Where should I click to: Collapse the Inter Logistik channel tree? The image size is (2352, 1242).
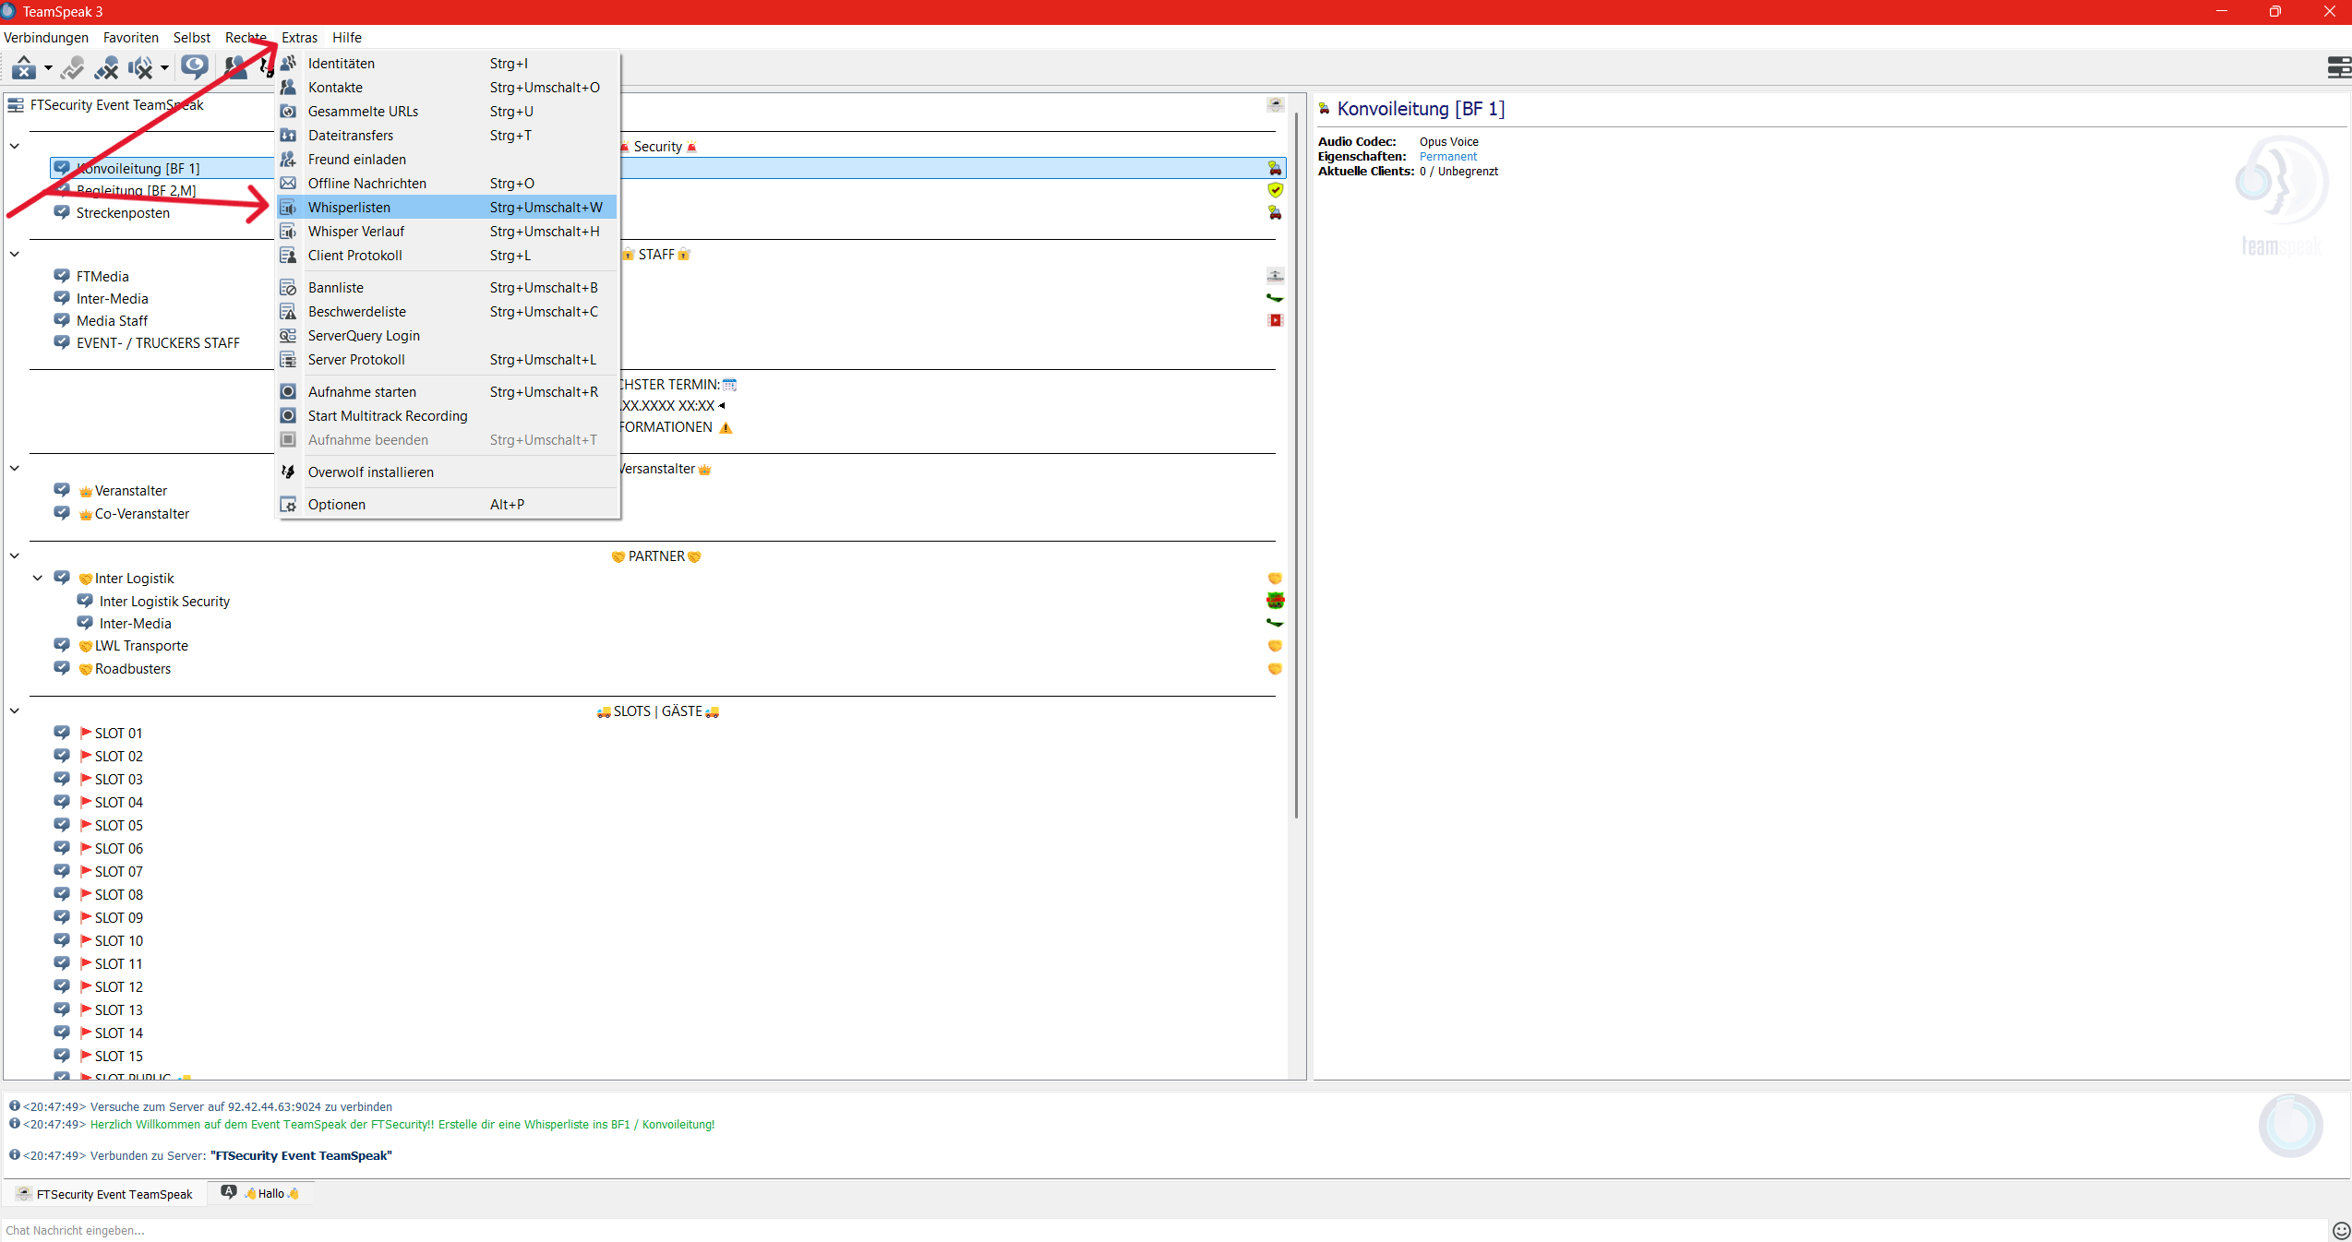coord(38,578)
